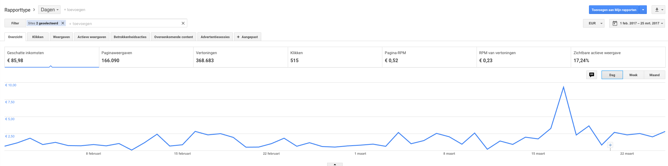Click the plus annotation marker on the chart
The image size is (668, 166).
coord(610,145)
